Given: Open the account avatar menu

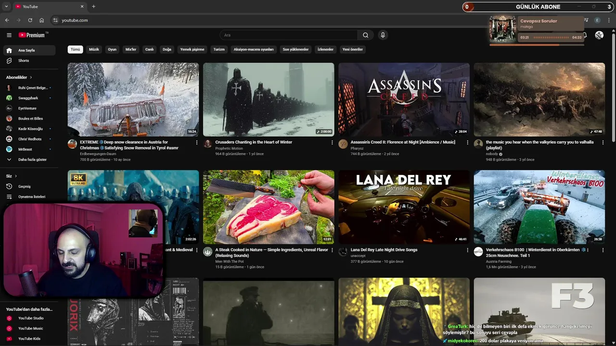Looking at the screenshot, I should click(x=599, y=35).
